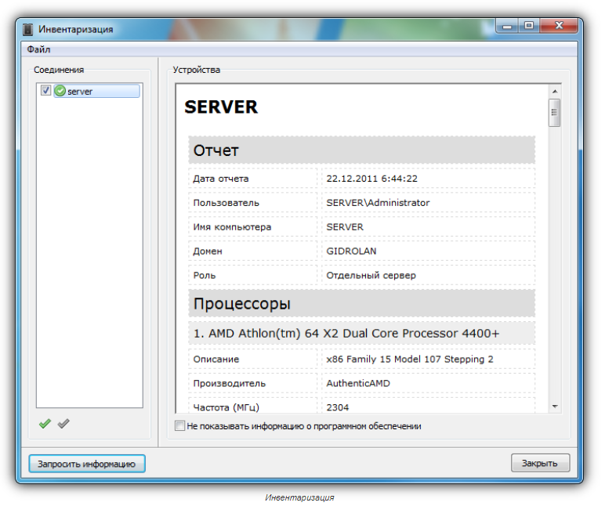Minimize the Инвентаризация window
This screenshot has height=517, width=616.
[x=508, y=27]
